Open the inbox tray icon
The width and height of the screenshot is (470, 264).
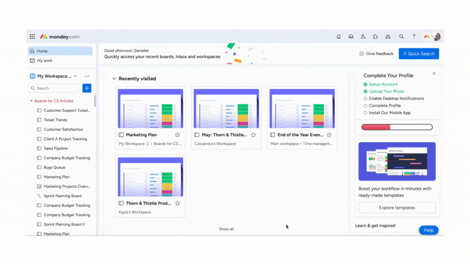pos(351,37)
